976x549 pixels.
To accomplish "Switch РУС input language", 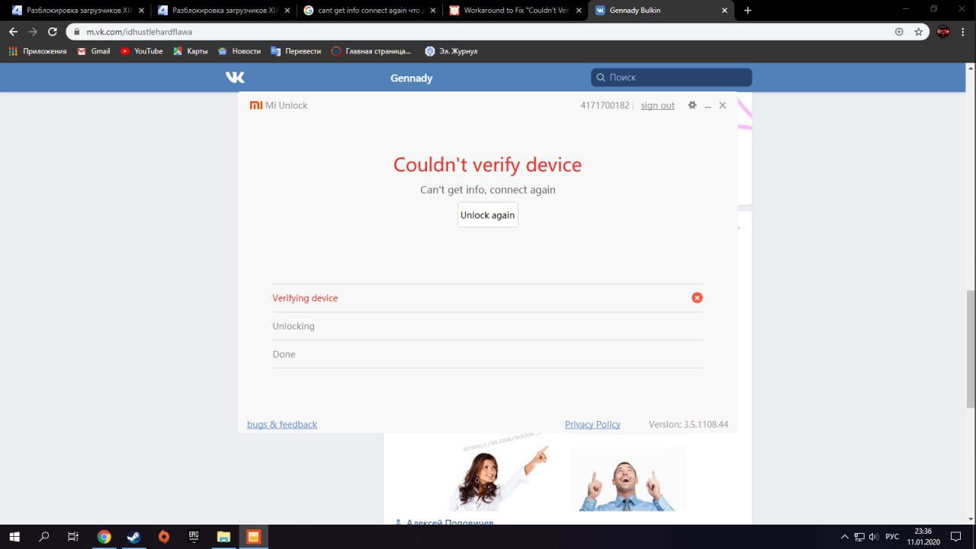I will point(892,537).
